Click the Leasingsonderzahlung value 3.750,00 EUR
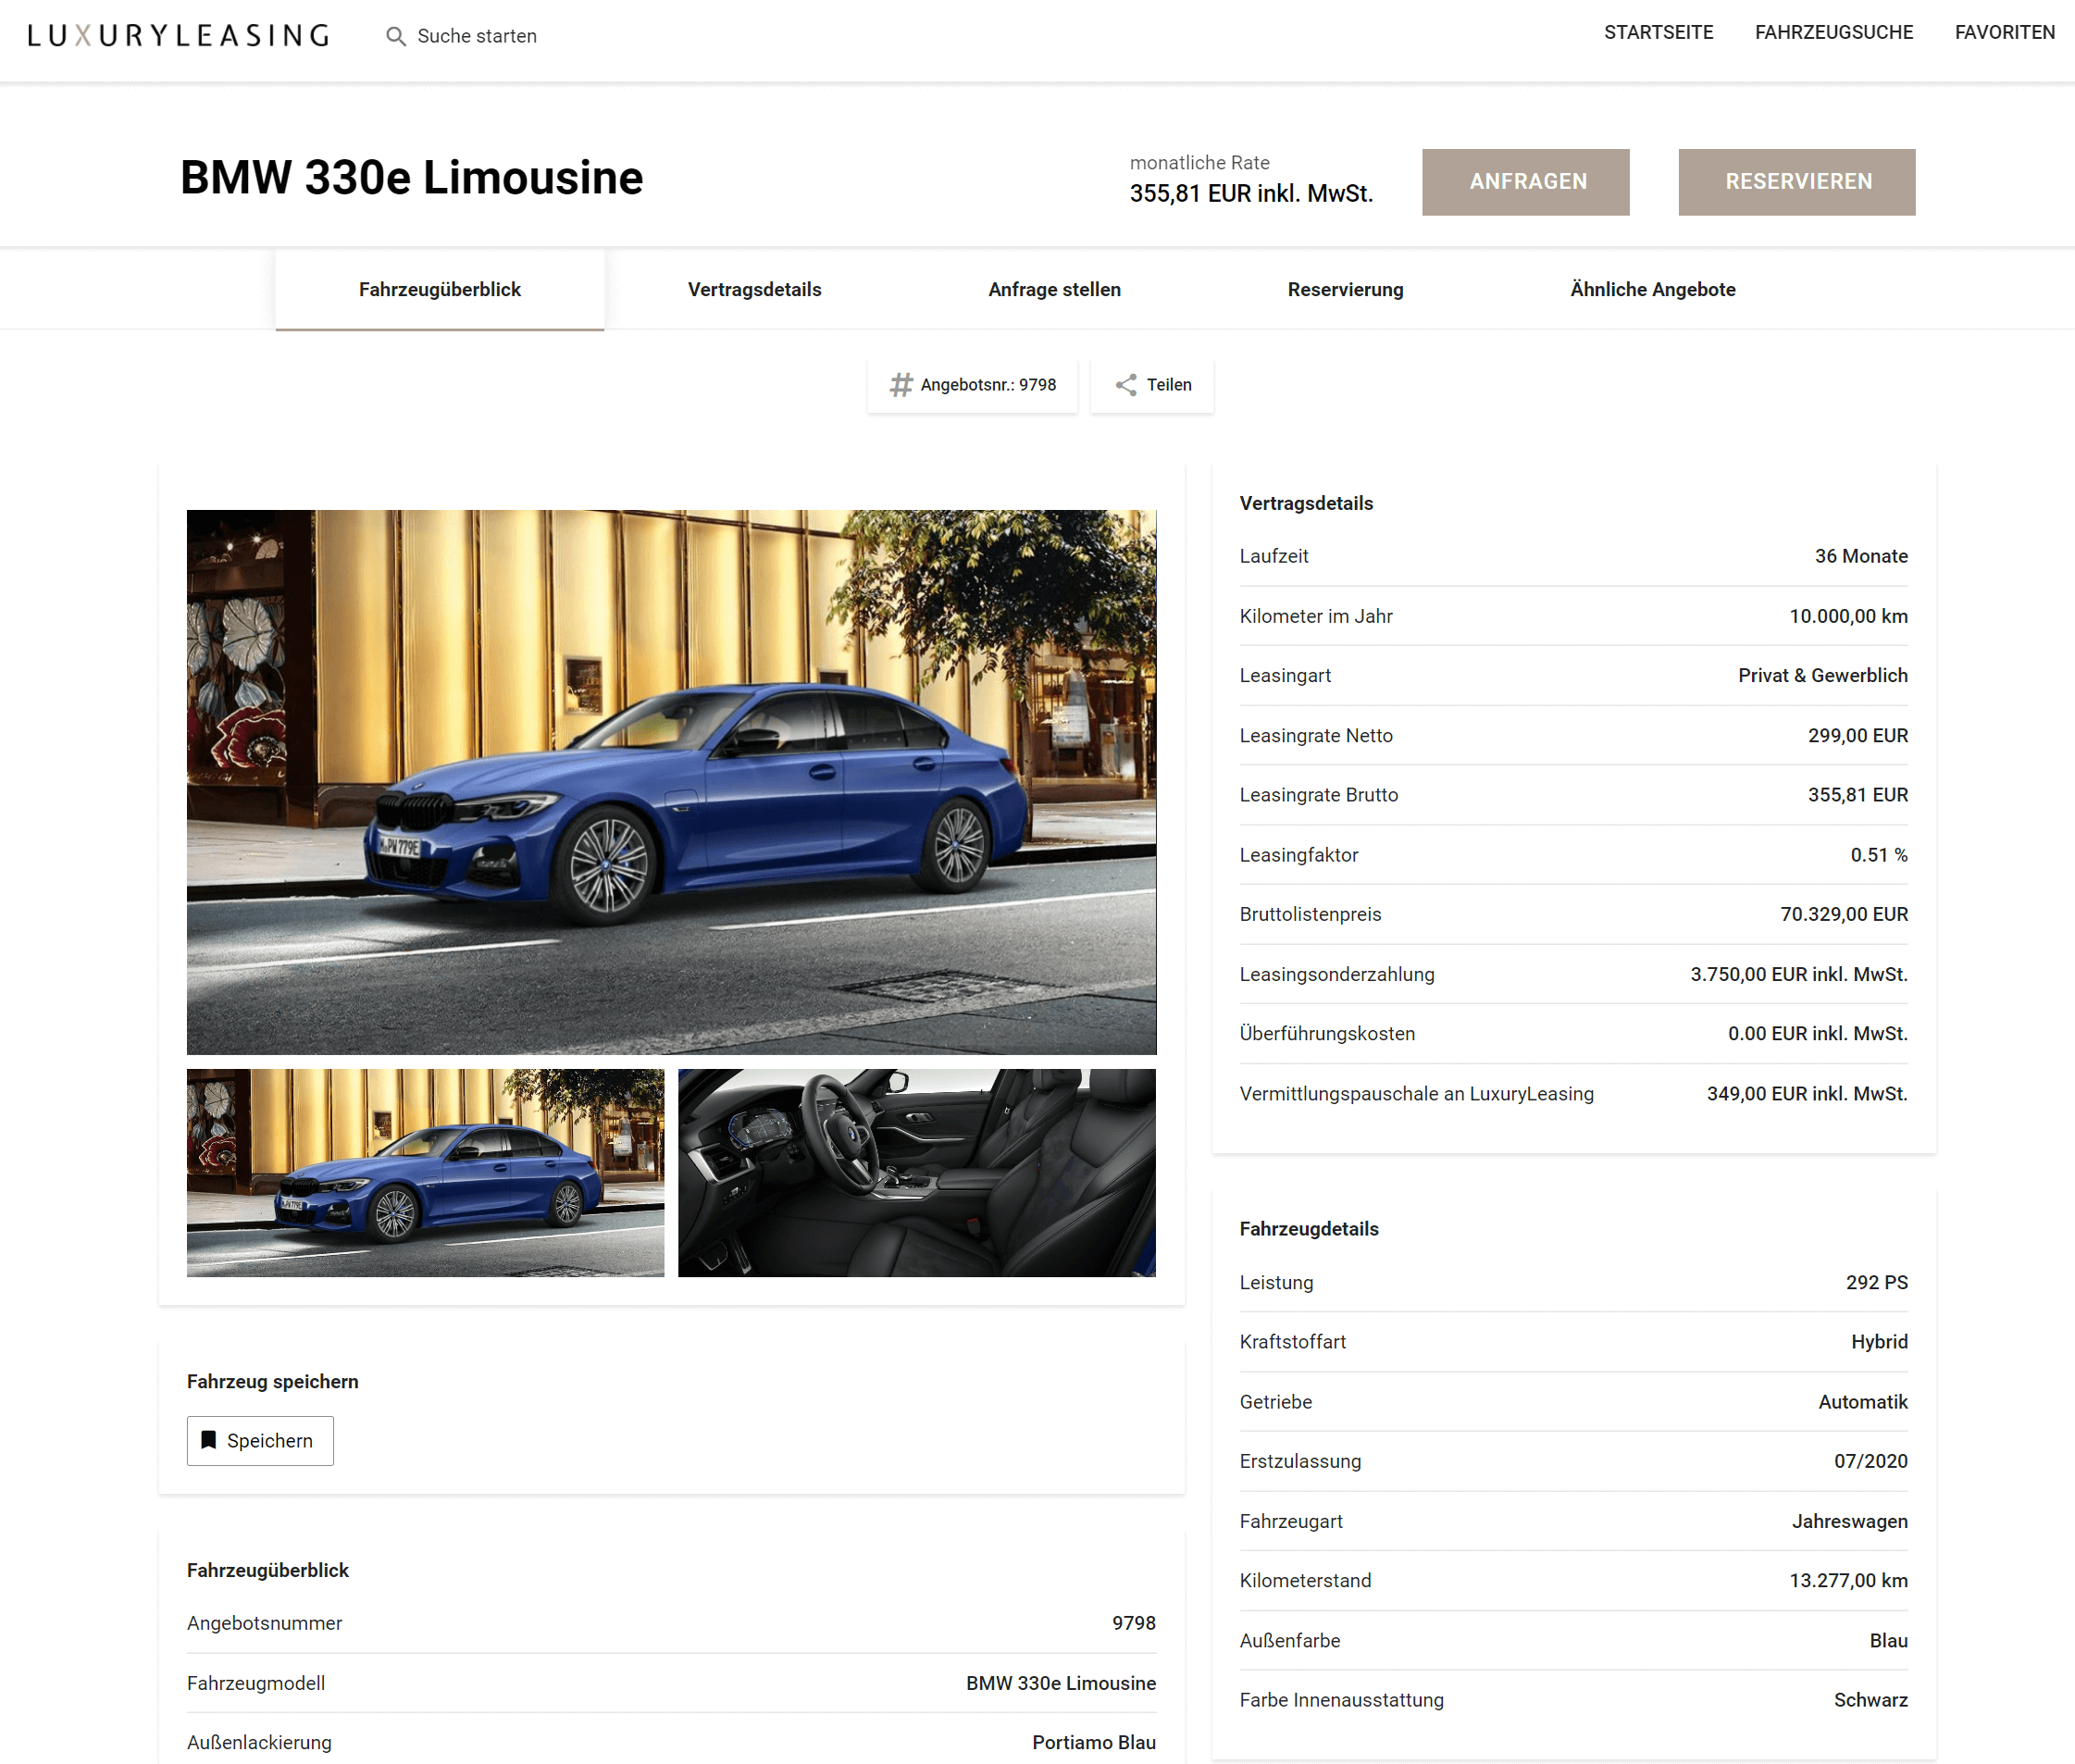The width and height of the screenshot is (2075, 1764). (1798, 973)
